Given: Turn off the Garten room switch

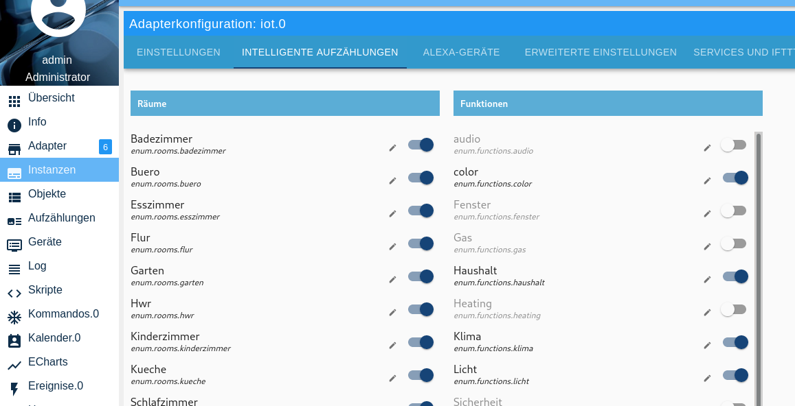Looking at the screenshot, I should pos(421,276).
